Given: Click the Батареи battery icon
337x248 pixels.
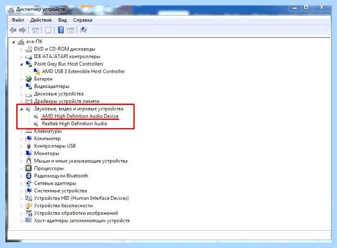Looking at the screenshot, I should (29, 79).
